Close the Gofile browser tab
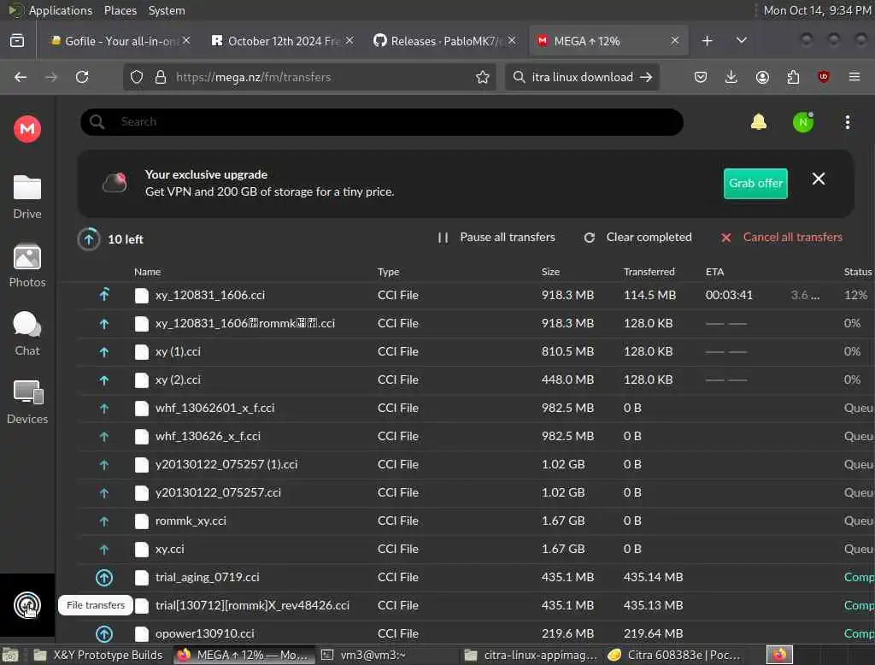875x665 pixels. click(186, 40)
